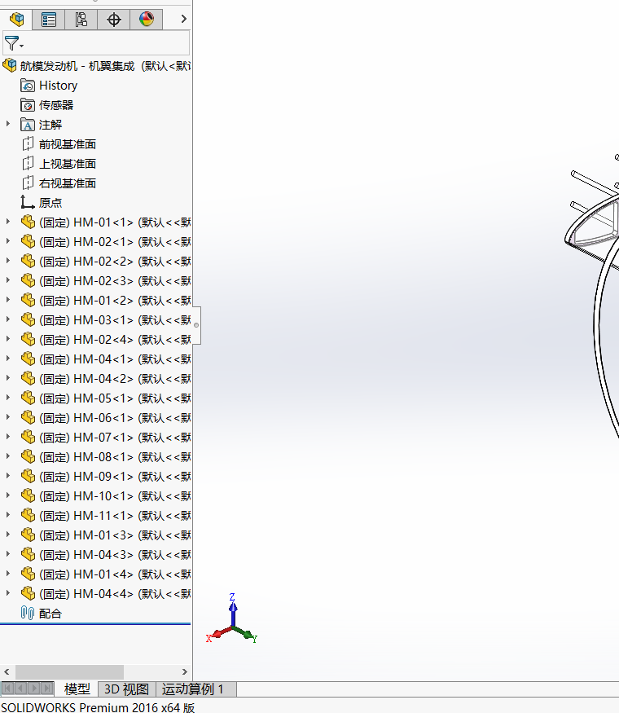Show more manager tabs with arrow
This screenshot has height=713, width=619.
coord(183,19)
